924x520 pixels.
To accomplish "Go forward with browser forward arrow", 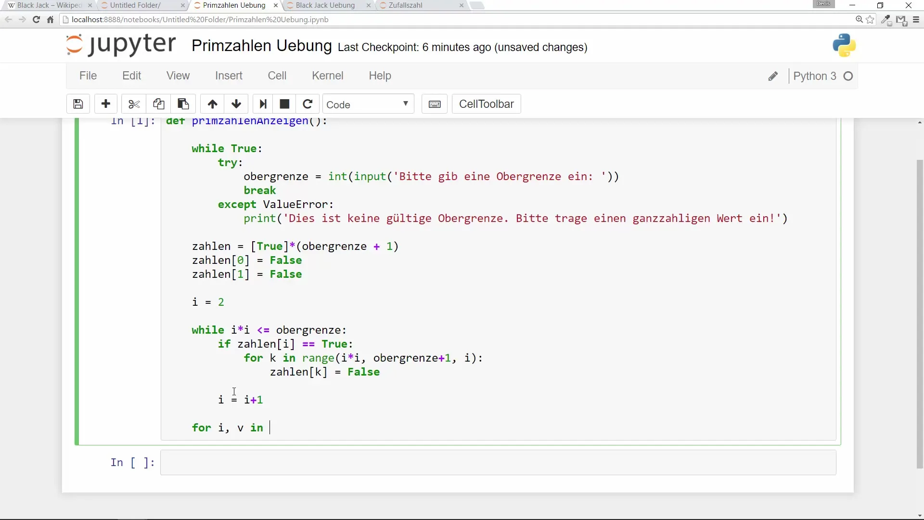I will [22, 20].
